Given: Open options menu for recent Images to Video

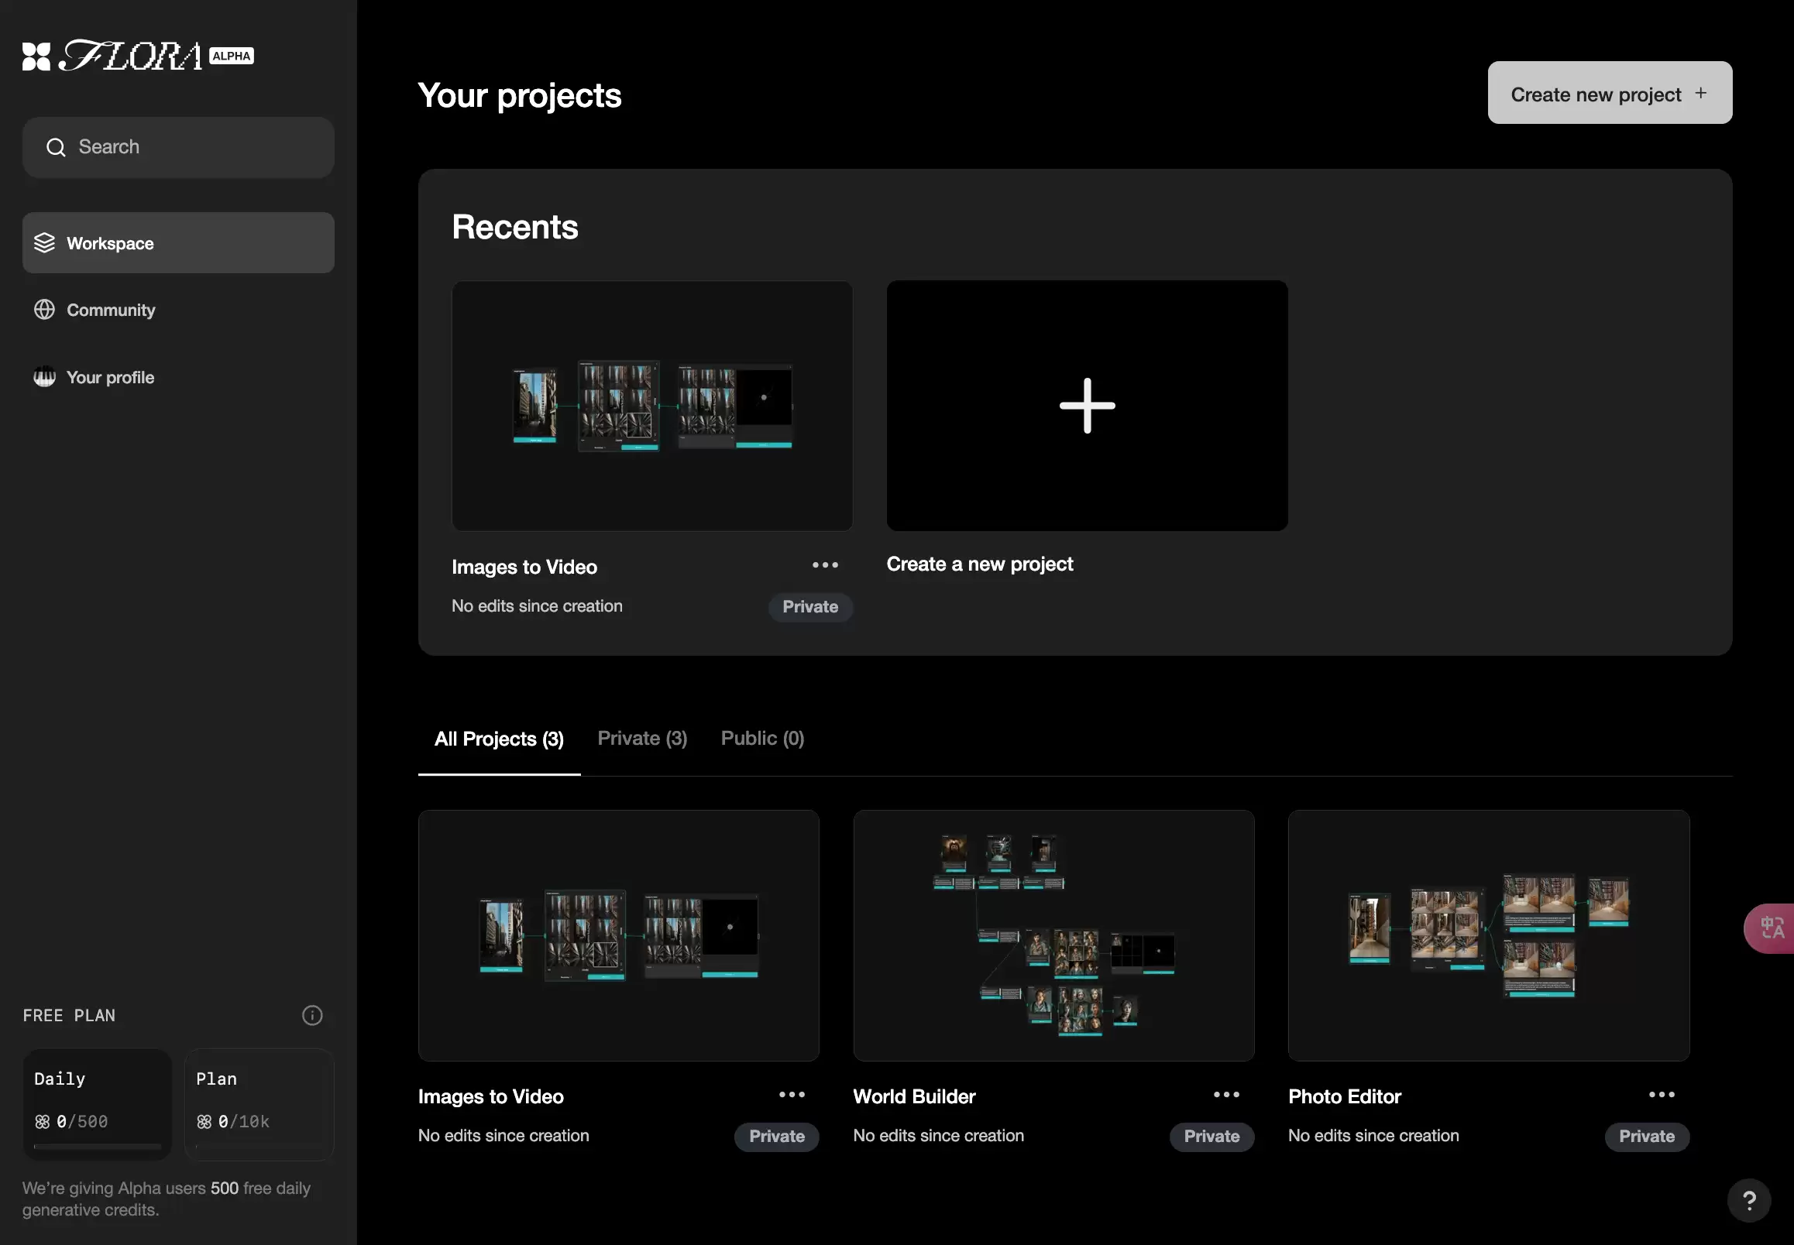Looking at the screenshot, I should [x=825, y=564].
